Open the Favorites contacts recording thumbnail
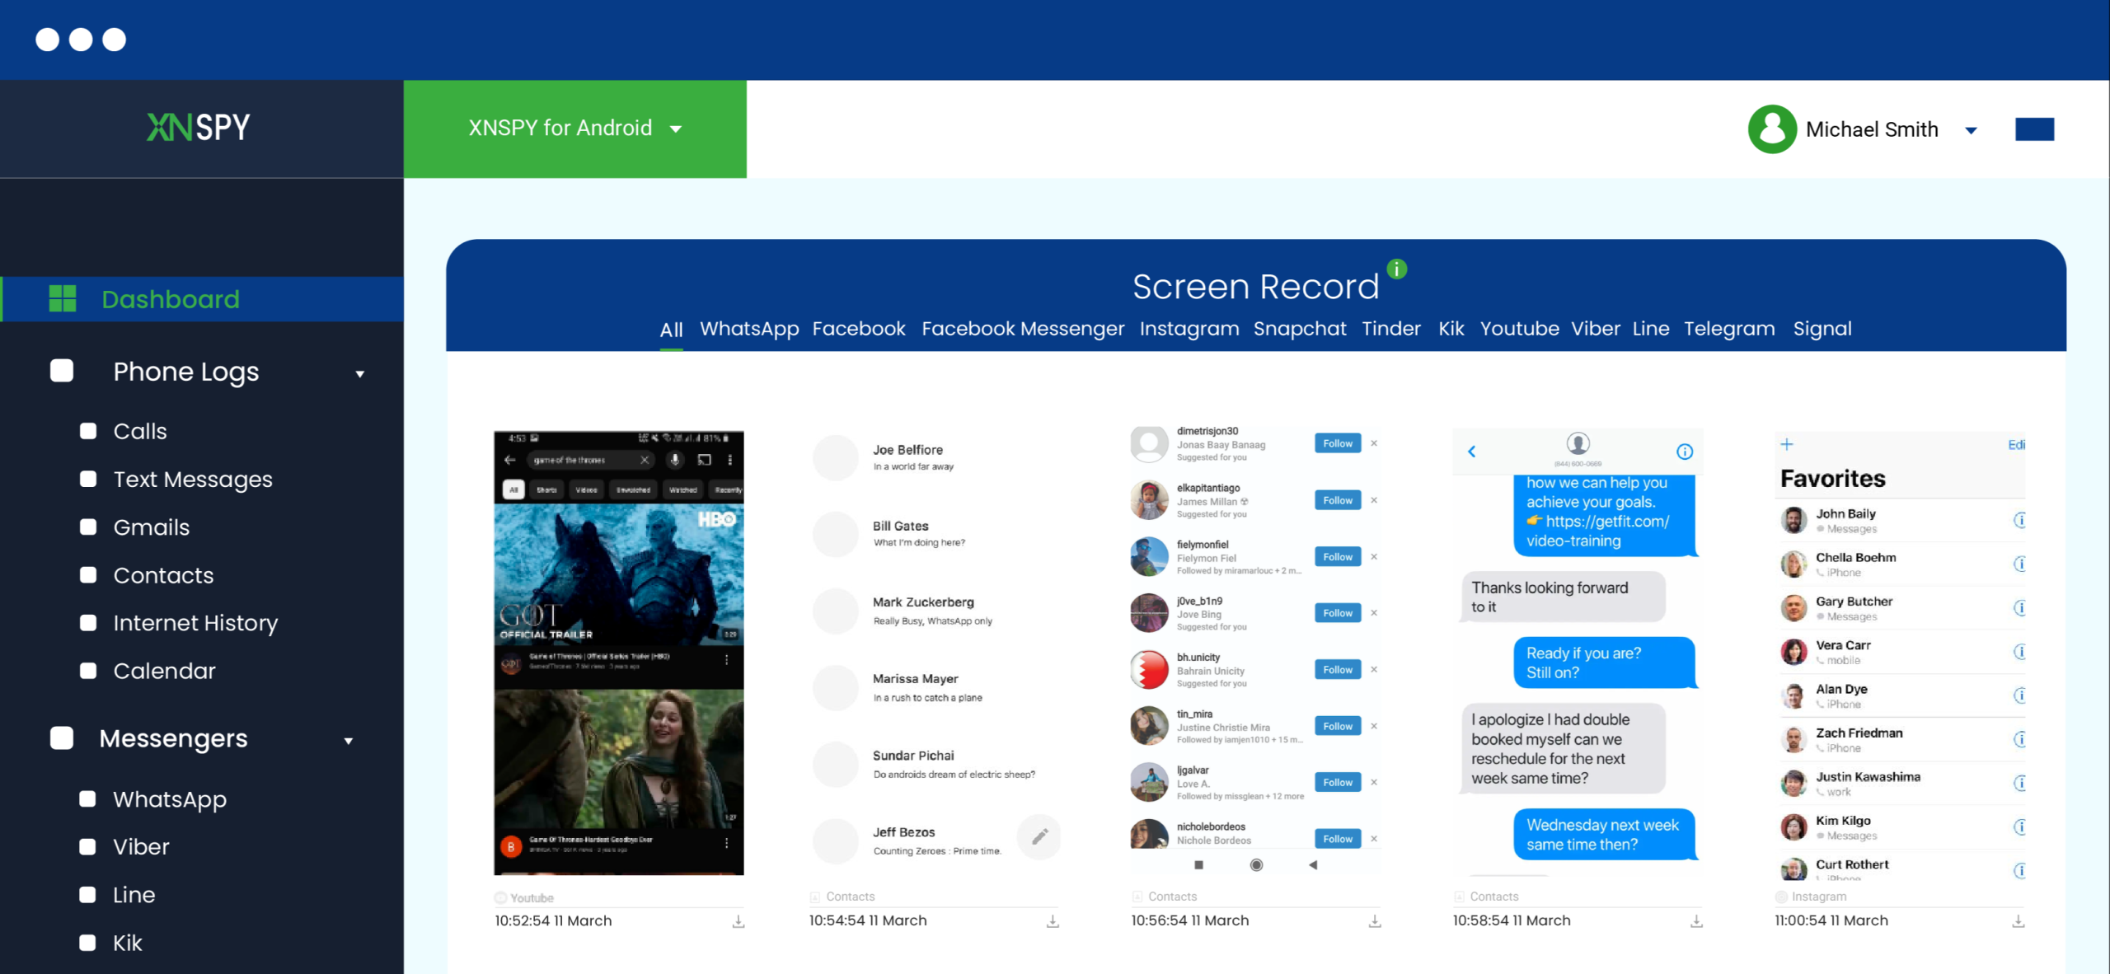 [x=1900, y=655]
